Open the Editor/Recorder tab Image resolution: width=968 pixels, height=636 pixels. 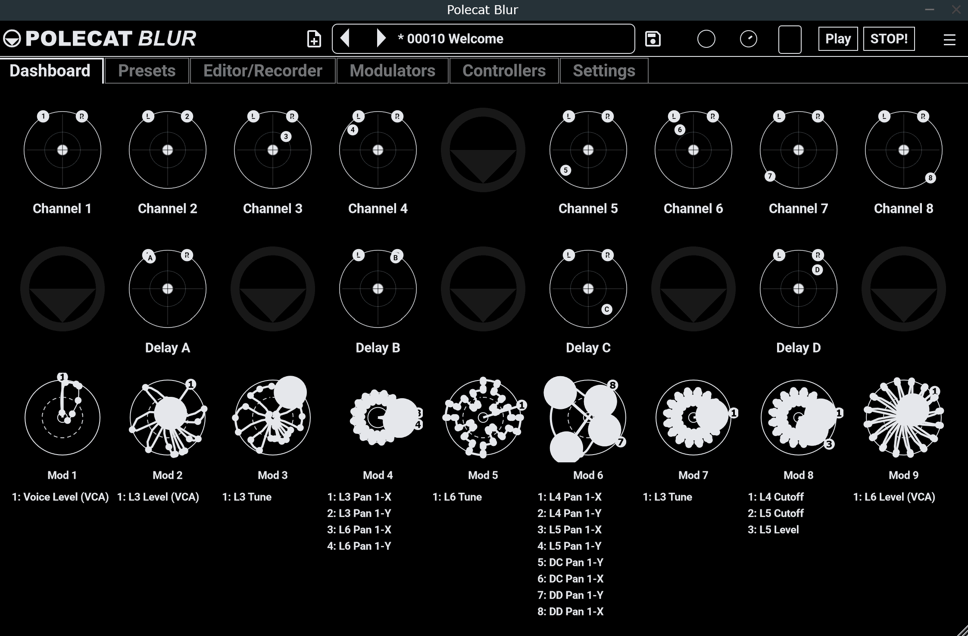click(x=263, y=71)
